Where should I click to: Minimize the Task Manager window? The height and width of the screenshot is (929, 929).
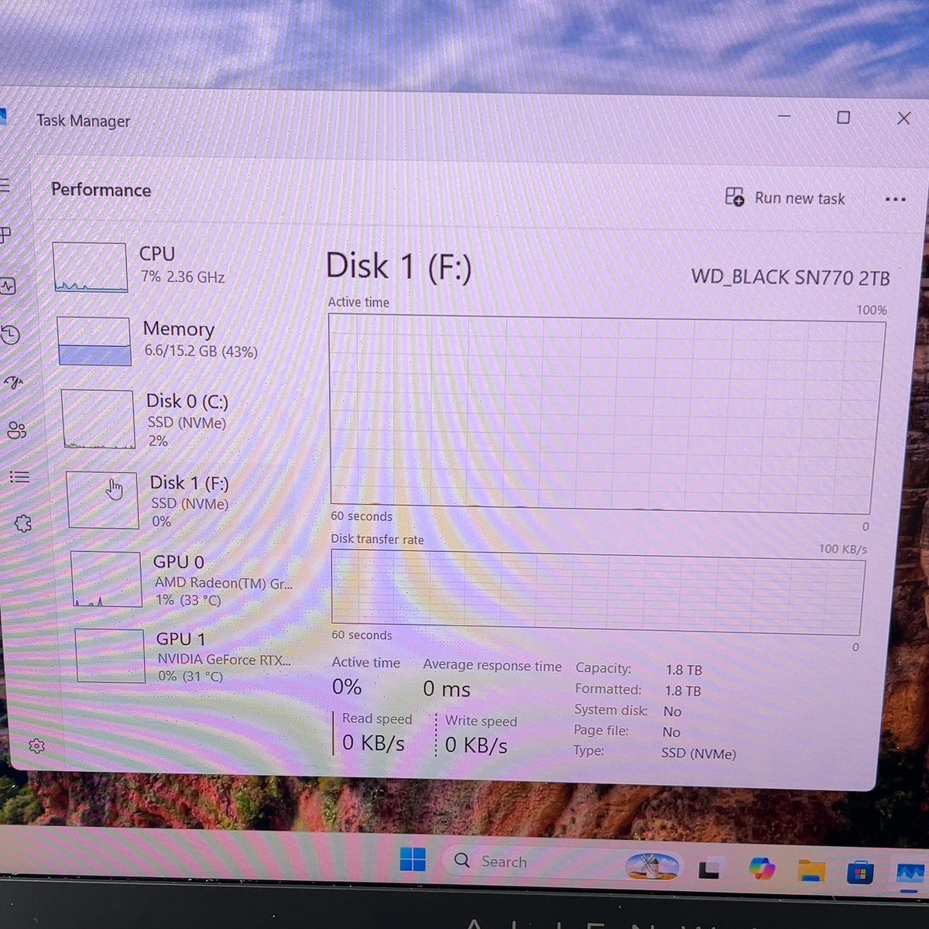(784, 116)
